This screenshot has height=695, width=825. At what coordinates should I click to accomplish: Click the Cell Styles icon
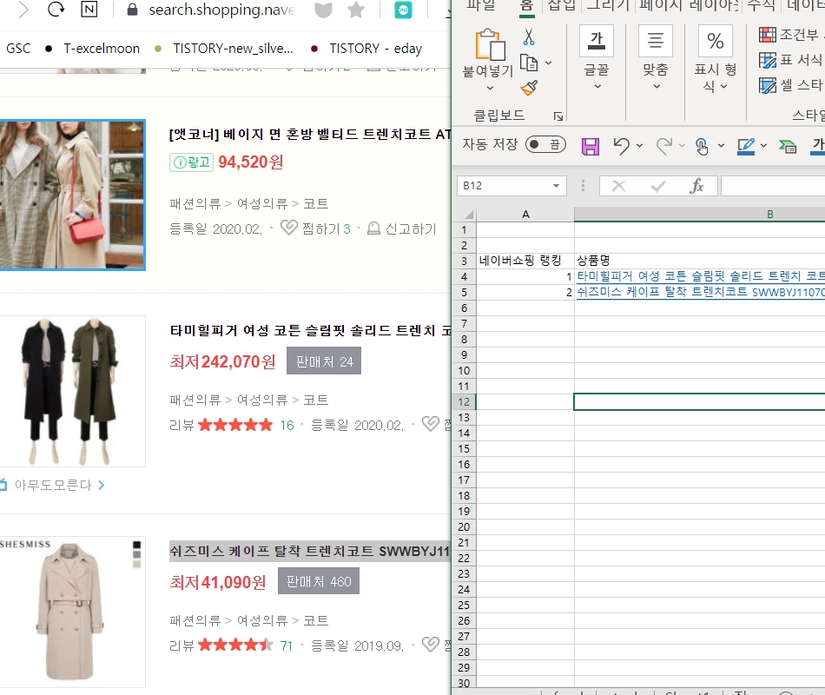tap(767, 85)
